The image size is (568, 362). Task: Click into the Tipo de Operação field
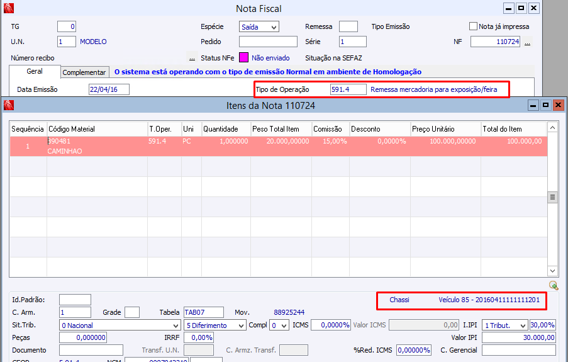click(x=348, y=89)
